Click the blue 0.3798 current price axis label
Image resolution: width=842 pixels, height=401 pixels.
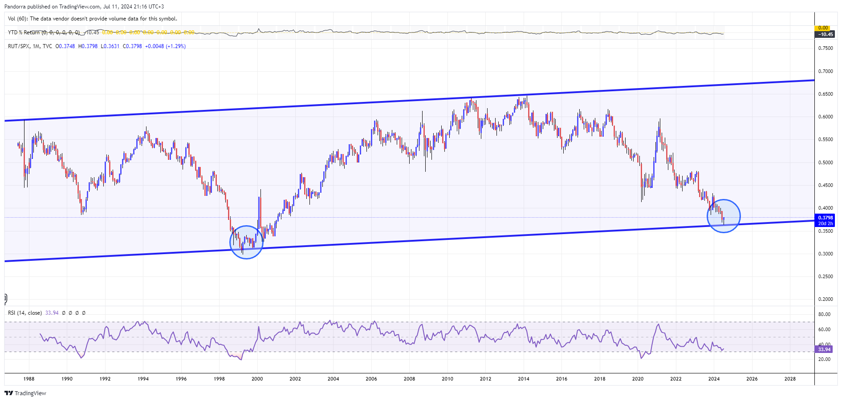825,218
